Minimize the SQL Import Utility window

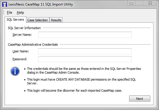tap(131, 3)
